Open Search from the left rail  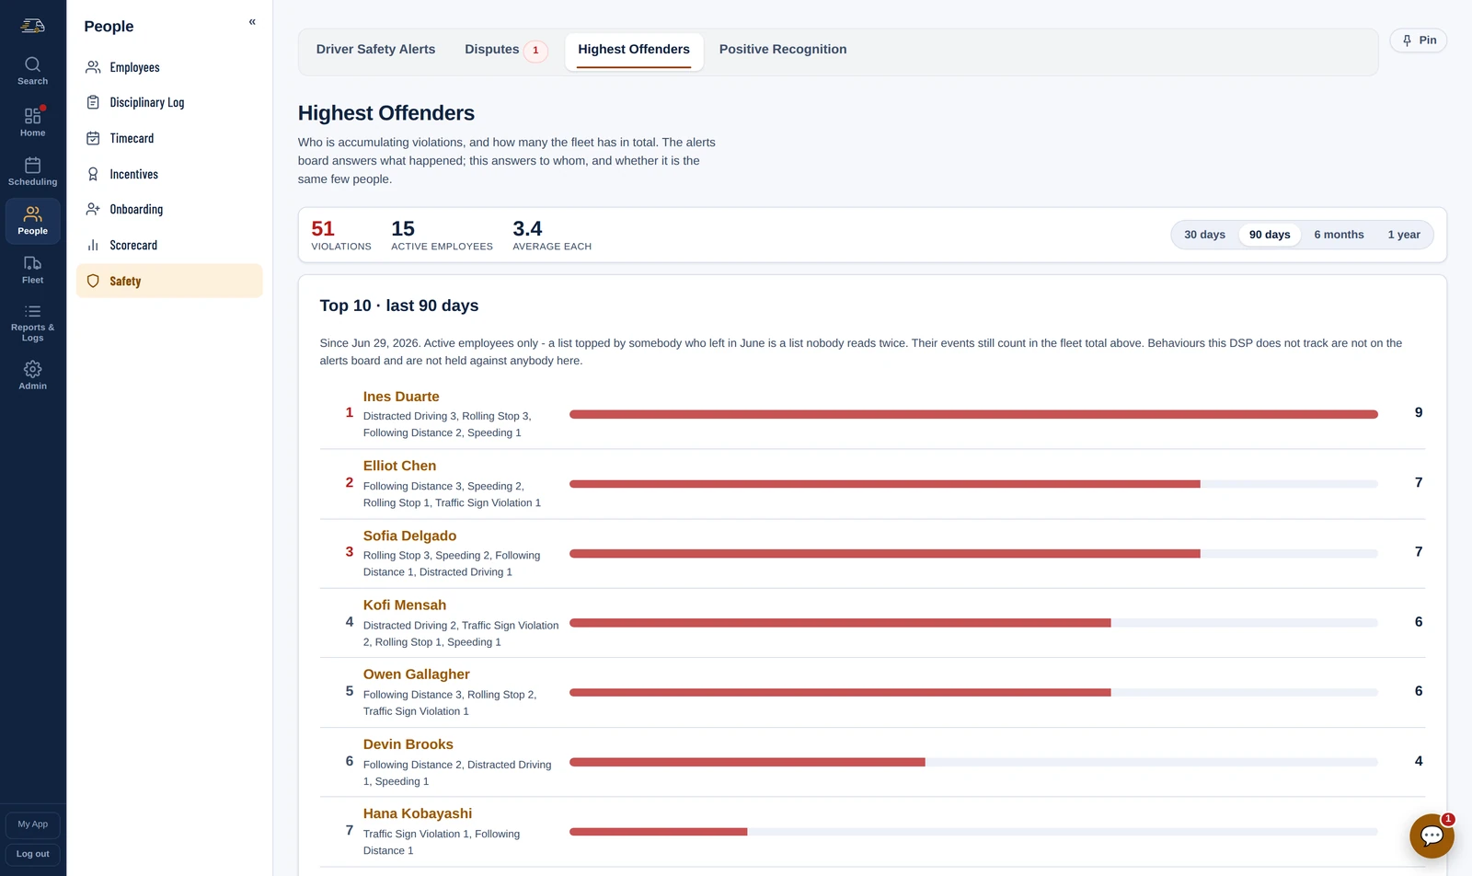click(32, 71)
